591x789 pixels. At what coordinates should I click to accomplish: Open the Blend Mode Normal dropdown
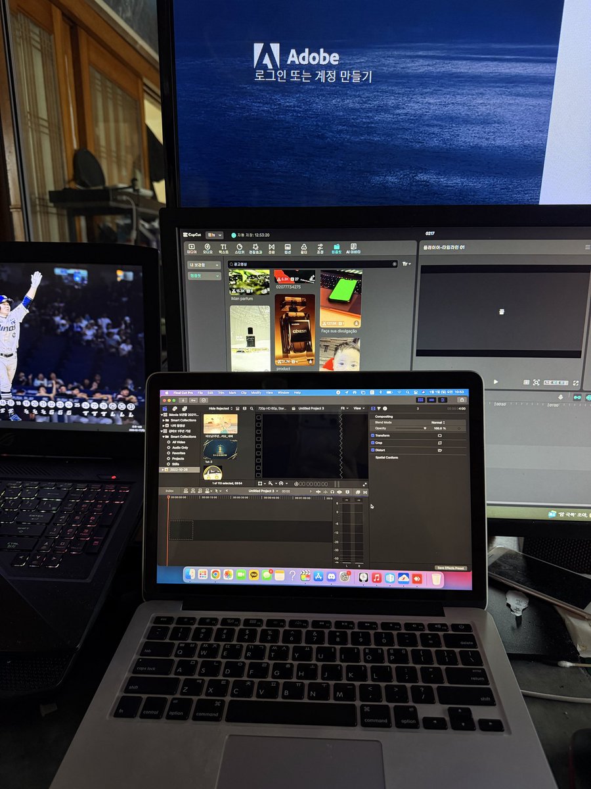pos(438,423)
